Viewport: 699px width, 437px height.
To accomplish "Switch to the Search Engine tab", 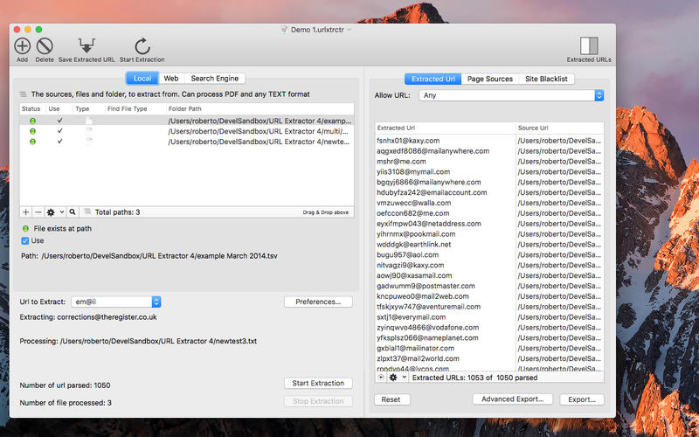I will click(215, 79).
